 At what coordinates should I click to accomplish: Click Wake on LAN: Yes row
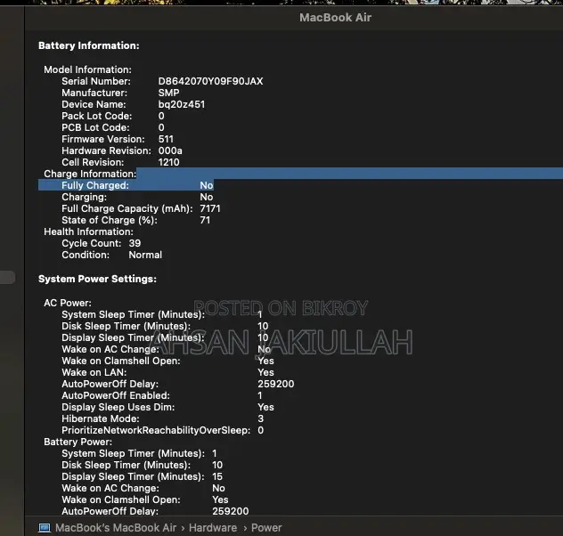[167, 372]
